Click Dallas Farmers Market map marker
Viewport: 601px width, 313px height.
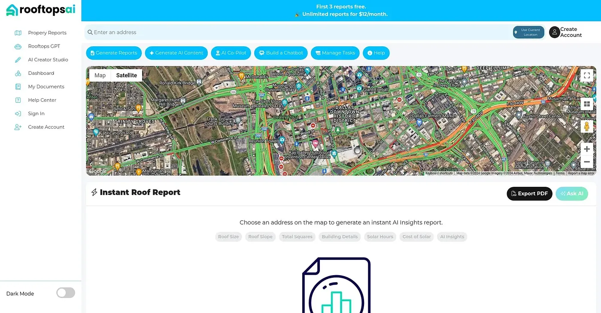click(419, 122)
